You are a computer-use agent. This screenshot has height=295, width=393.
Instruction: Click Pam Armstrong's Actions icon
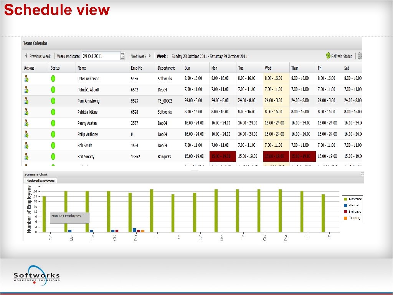coord(26,100)
